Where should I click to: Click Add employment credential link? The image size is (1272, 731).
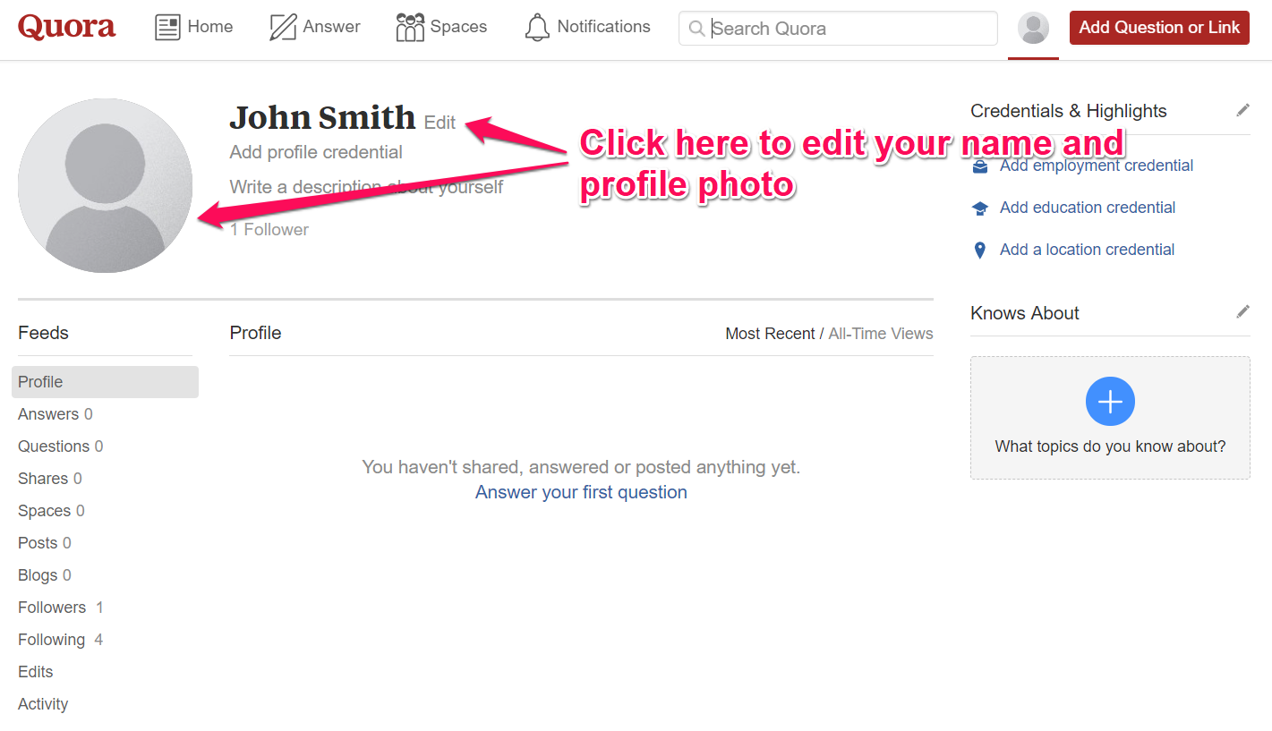1097,166
